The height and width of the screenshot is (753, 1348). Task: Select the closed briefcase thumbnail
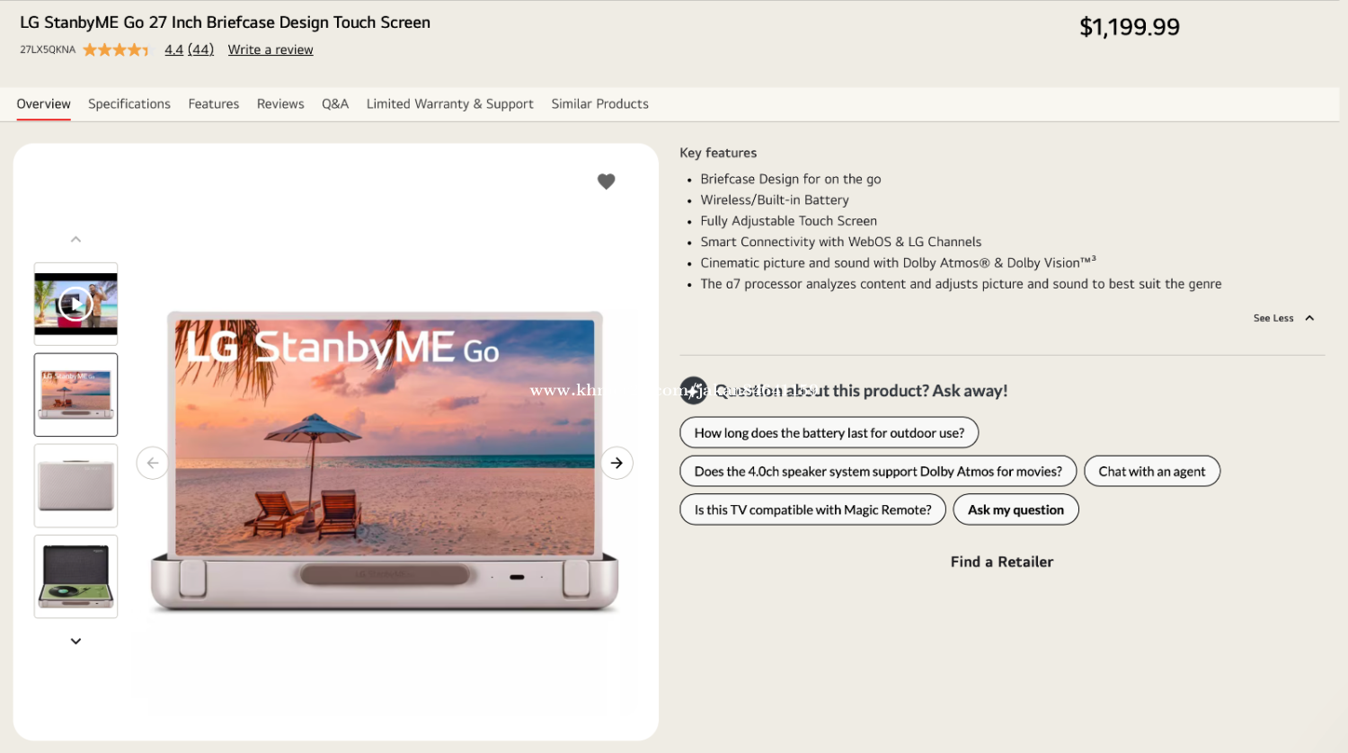tap(75, 485)
